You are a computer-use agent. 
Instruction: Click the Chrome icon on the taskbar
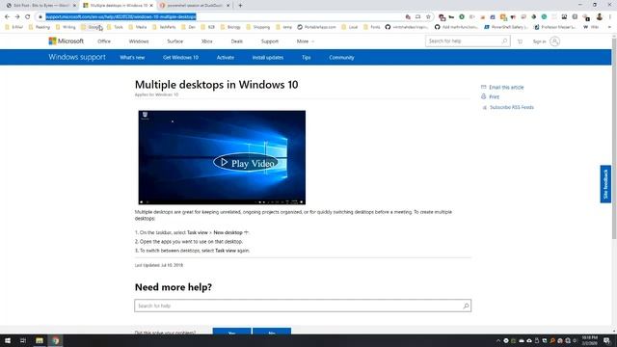tap(56, 340)
